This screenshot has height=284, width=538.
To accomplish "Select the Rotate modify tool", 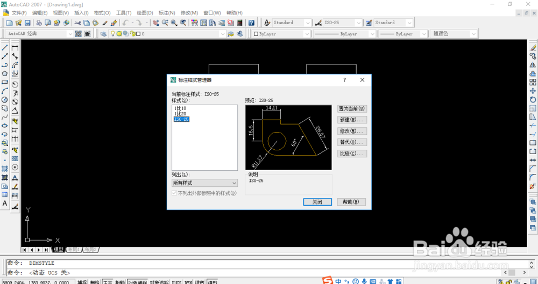I will (533, 100).
